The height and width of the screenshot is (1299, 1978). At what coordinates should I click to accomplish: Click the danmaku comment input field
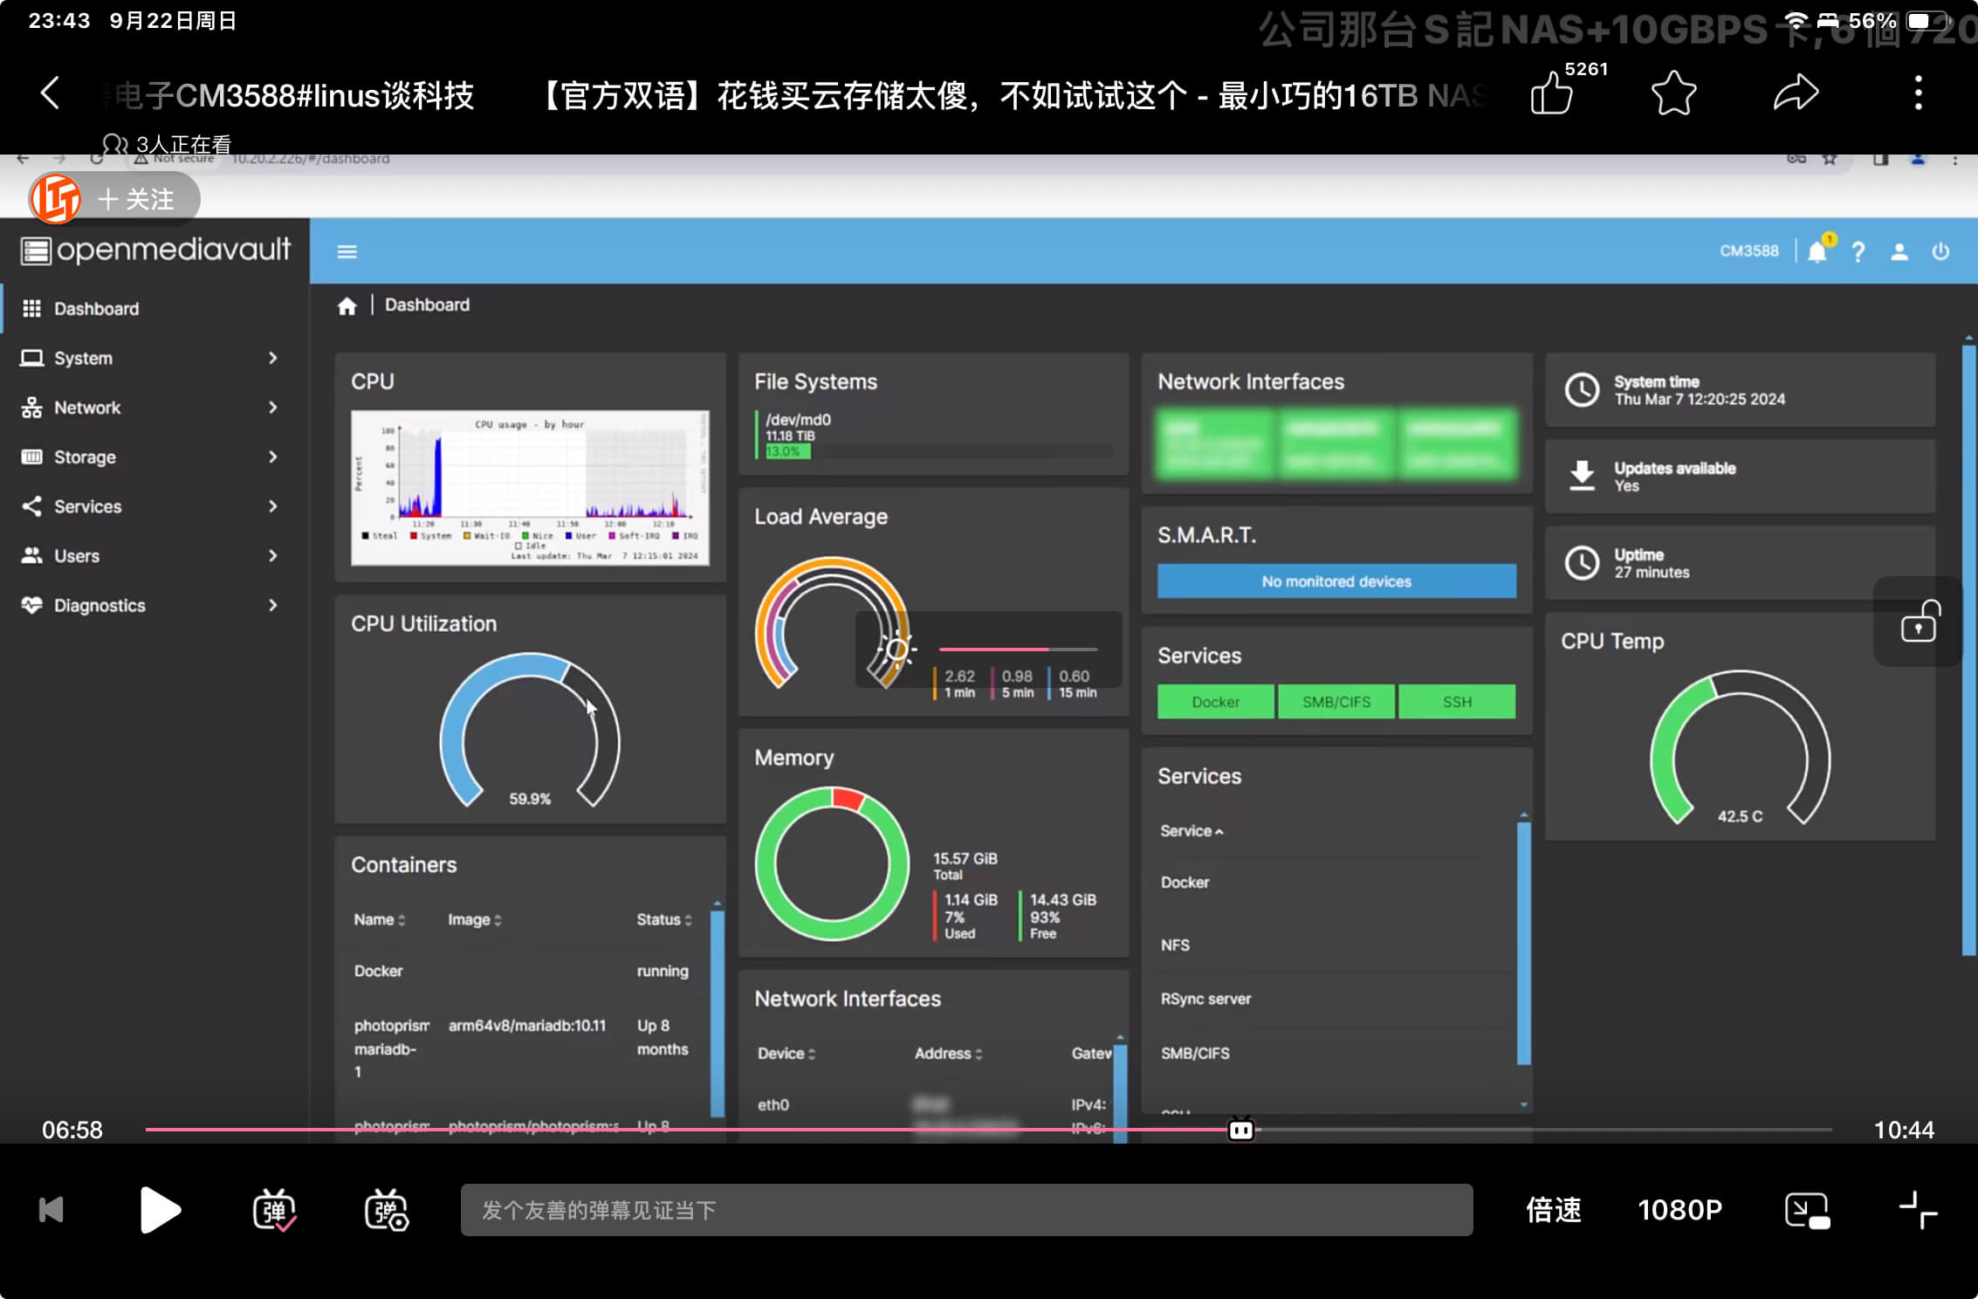coord(966,1210)
